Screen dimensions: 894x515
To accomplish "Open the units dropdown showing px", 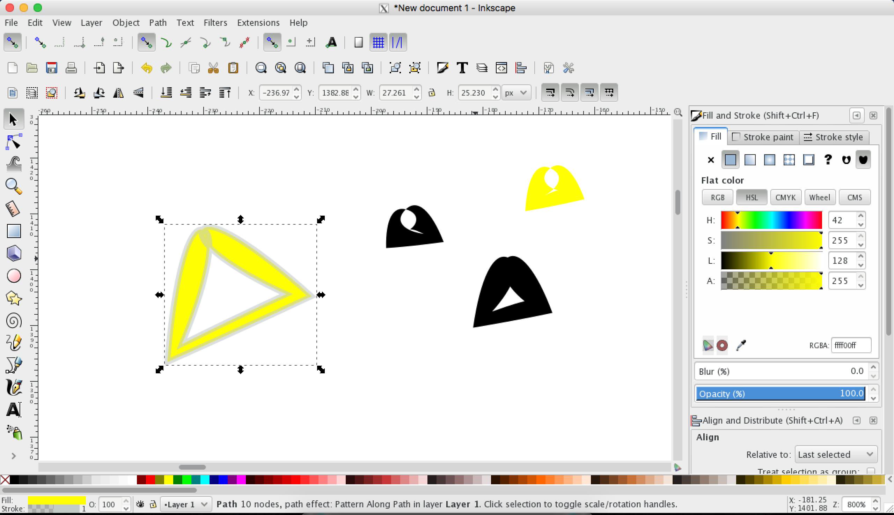I will pyautogui.click(x=516, y=93).
